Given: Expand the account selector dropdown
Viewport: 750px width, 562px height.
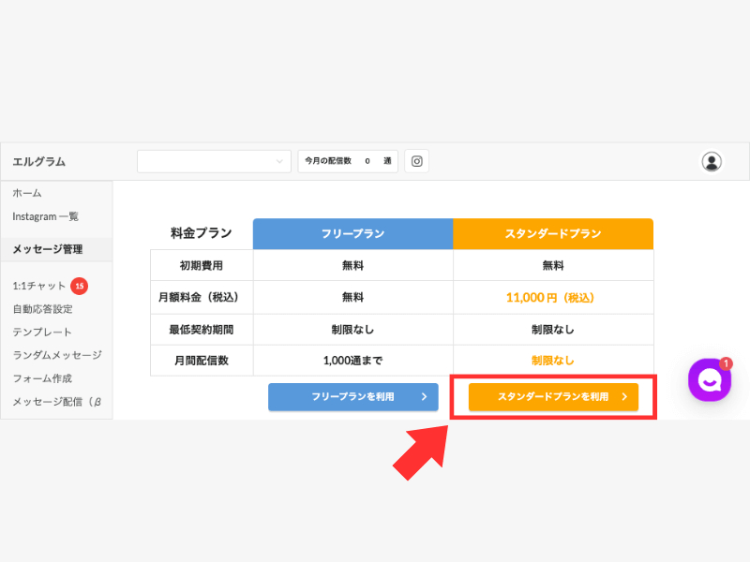Looking at the screenshot, I should pos(214,161).
